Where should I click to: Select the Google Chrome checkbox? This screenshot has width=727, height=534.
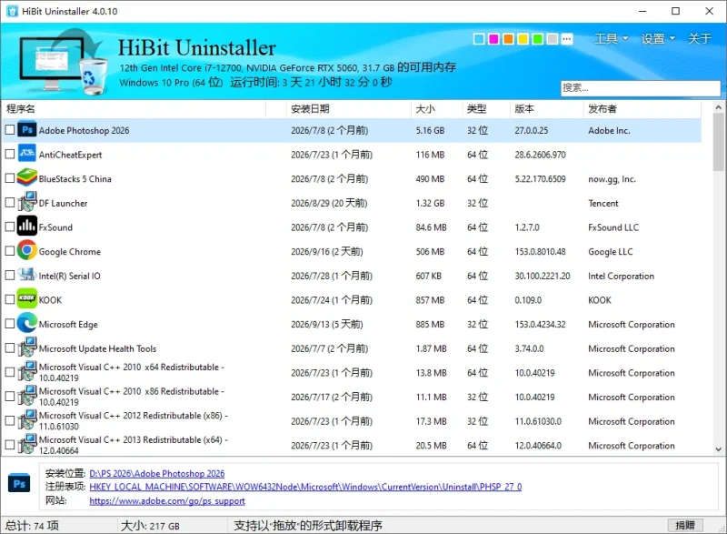[x=10, y=251]
